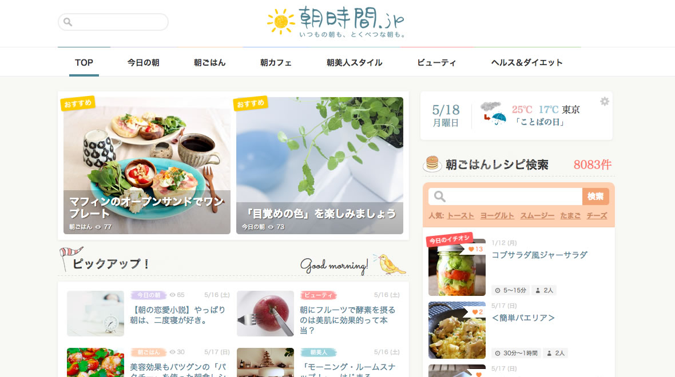
Task: Select the 朝カフェ navigation tab
Action: coord(276,63)
